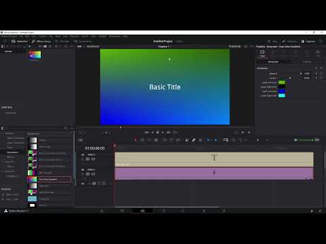The width and height of the screenshot is (326, 244).
Task: Open the Deliver page from bottom bar
Action: (x=224, y=211)
